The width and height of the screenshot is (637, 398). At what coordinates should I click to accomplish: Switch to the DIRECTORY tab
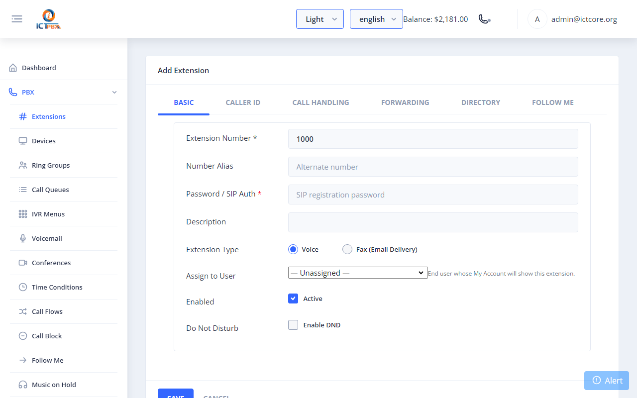pos(481,102)
